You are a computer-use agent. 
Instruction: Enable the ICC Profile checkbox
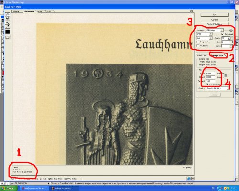point(198,46)
